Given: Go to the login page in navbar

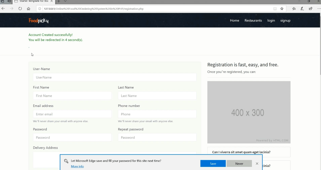Looking at the screenshot, I should pyautogui.click(x=271, y=20).
